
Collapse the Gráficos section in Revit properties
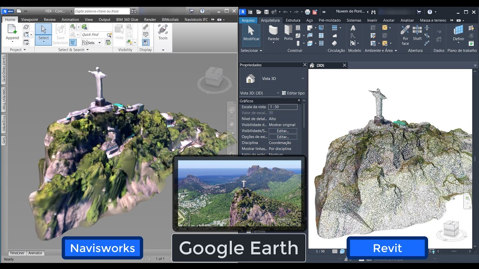299,101
